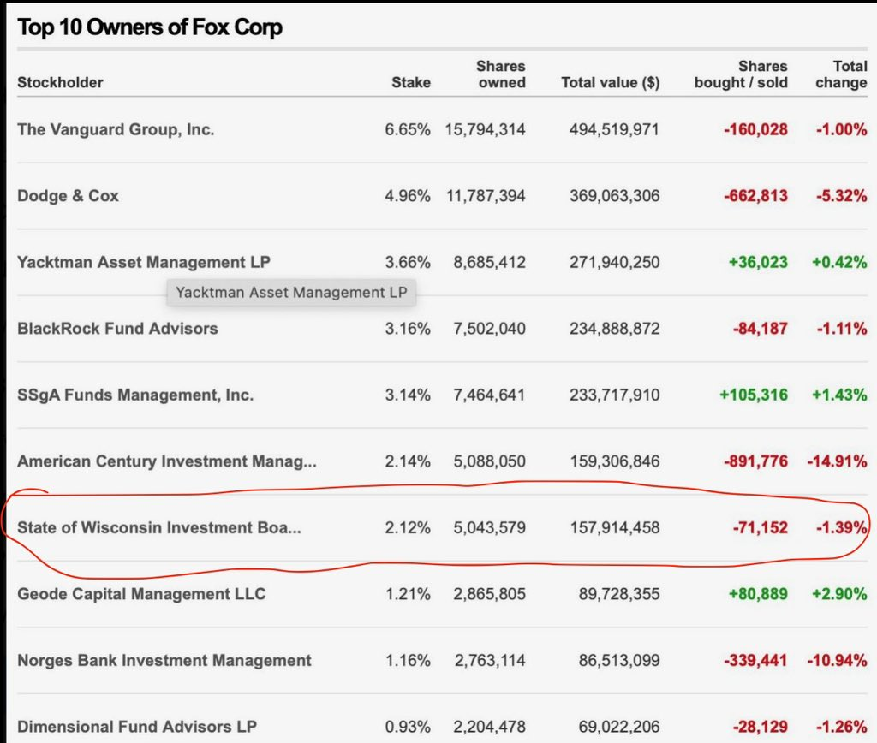Select SSgA shares owned 7,464,641

pyautogui.click(x=489, y=395)
